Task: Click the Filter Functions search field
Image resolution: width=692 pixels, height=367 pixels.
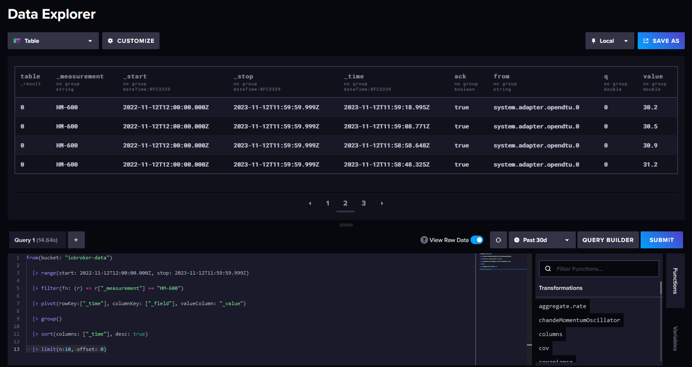Action: point(599,269)
